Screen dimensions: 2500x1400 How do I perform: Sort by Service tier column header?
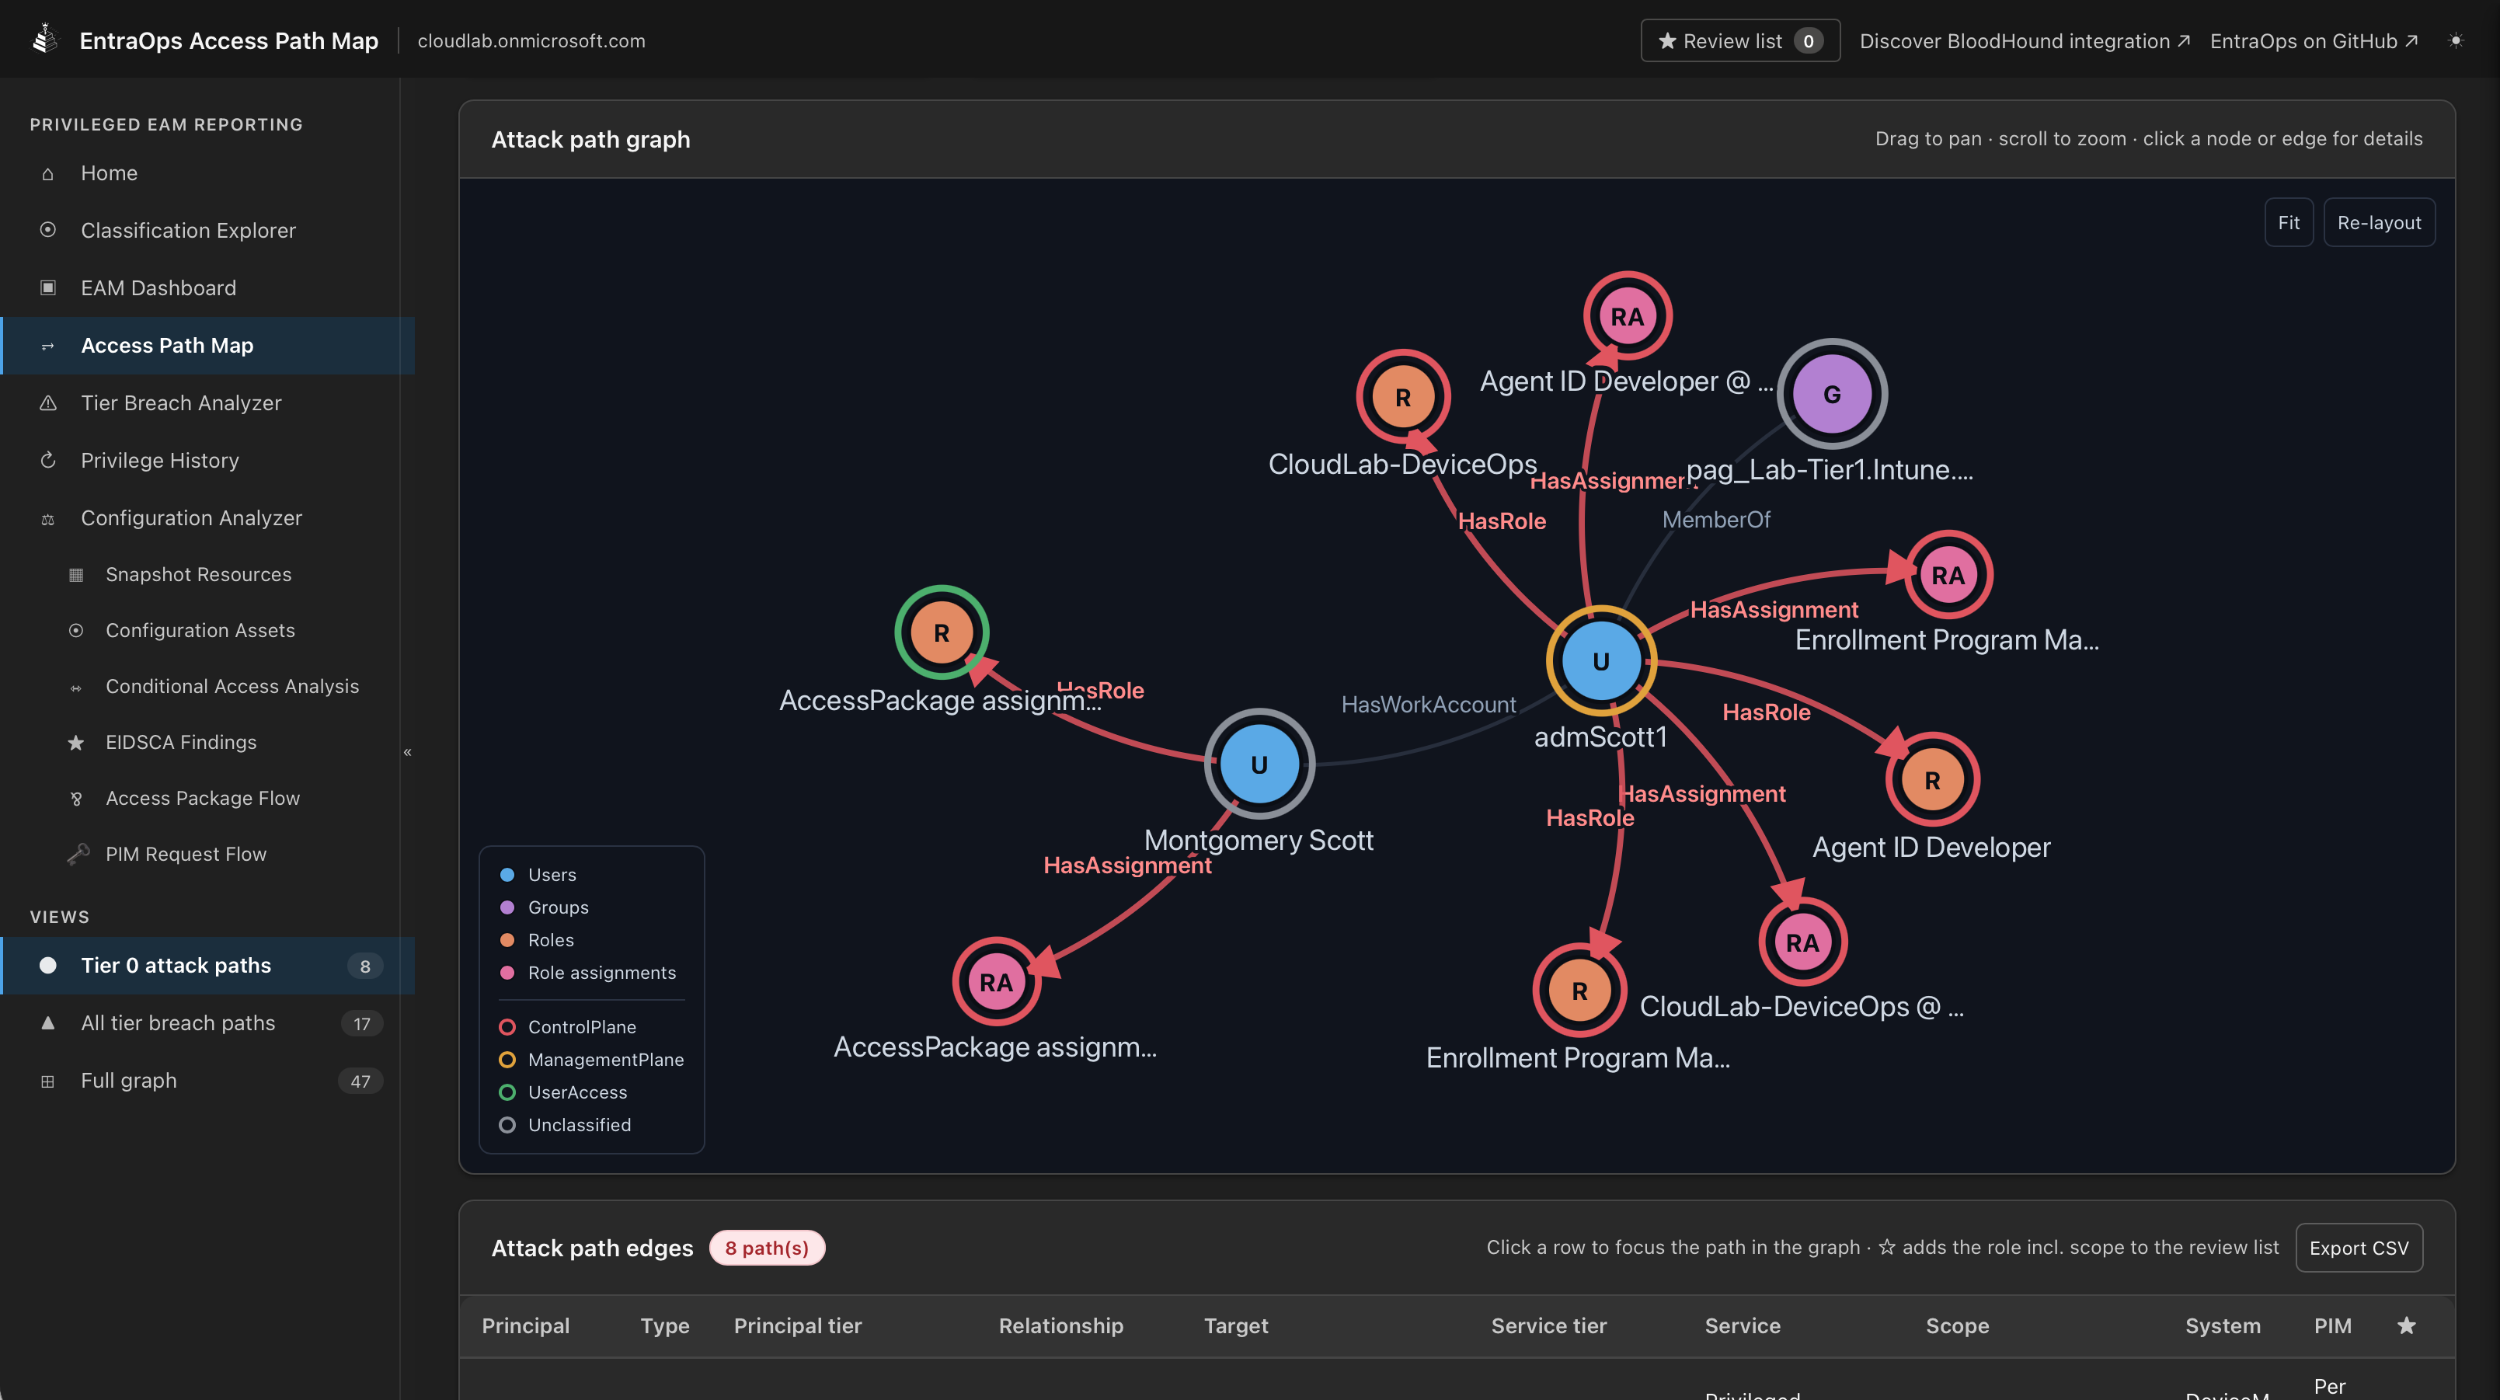coord(1549,1326)
